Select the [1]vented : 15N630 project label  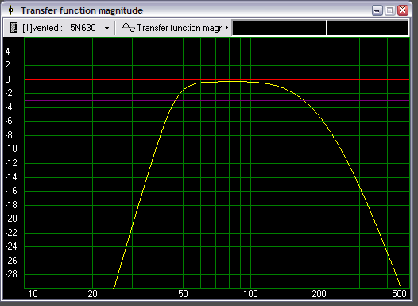pos(59,28)
